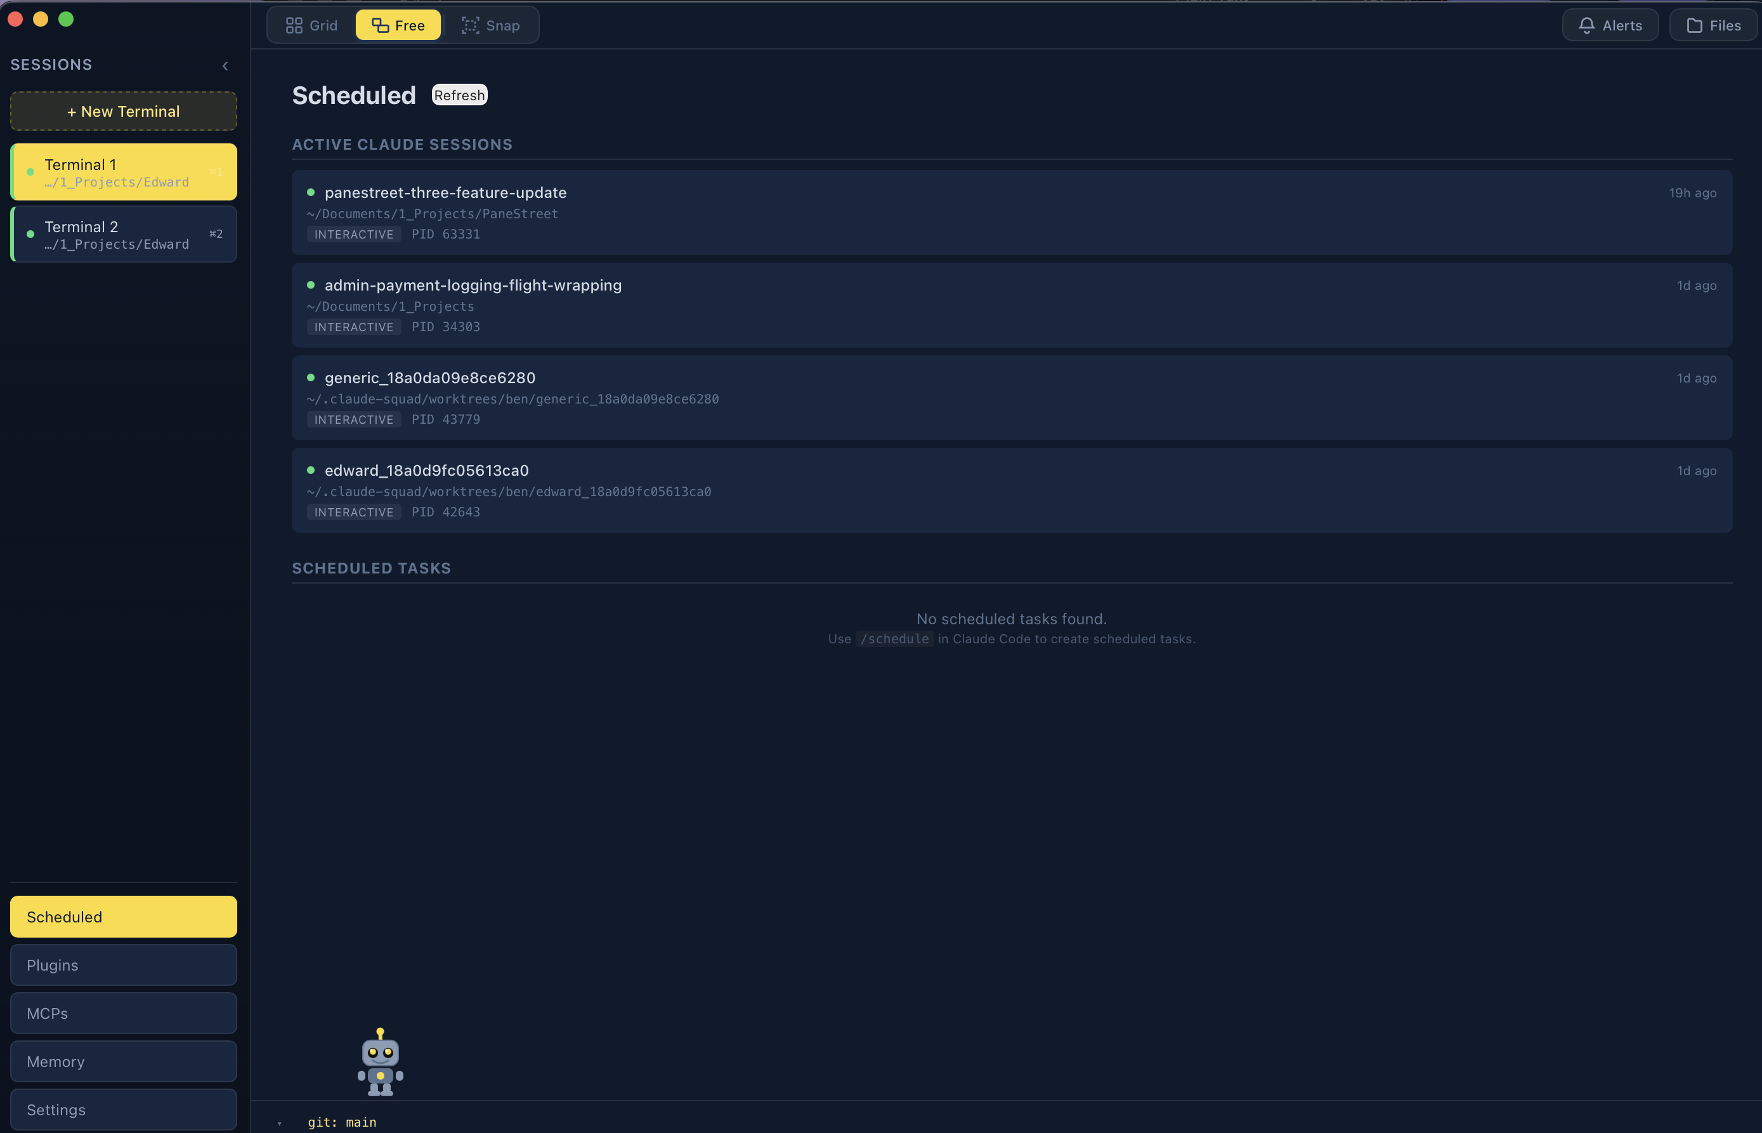Image resolution: width=1762 pixels, height=1133 pixels.
Task: Click the green status dot on admin-payment-logging-flight-wrapping
Action: click(311, 285)
